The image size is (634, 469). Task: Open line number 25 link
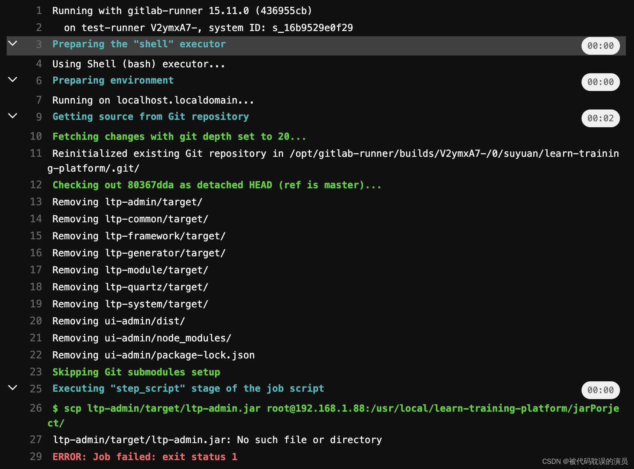[x=36, y=389]
